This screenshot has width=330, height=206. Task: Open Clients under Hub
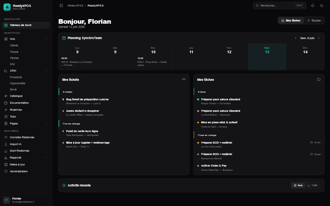pyautogui.click(x=14, y=46)
